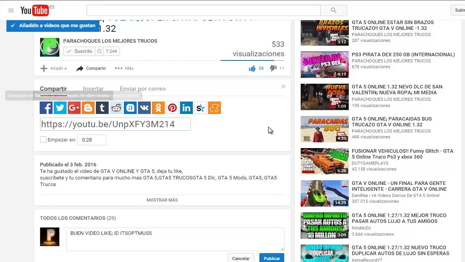This screenshot has height=262, width=465.
Task: Open subscription notification settings gear
Action: (x=99, y=51)
